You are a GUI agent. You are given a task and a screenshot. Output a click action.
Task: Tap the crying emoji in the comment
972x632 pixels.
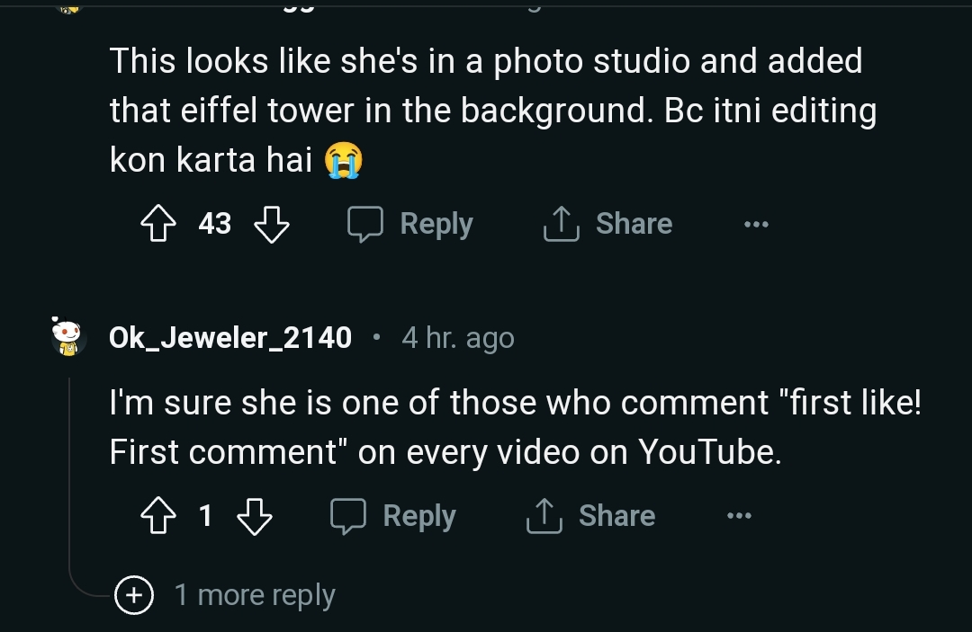click(343, 161)
